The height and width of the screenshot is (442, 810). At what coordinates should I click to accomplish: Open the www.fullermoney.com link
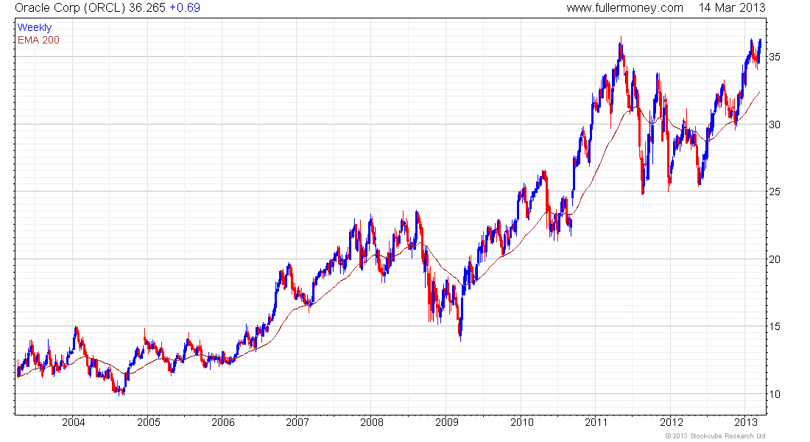[624, 8]
